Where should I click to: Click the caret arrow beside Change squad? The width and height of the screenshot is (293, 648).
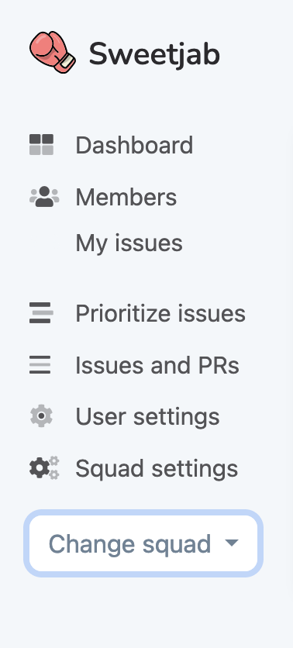click(x=232, y=543)
